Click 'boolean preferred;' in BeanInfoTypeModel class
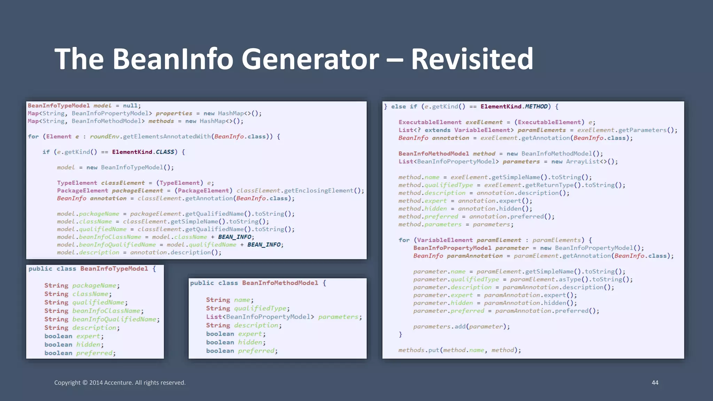The image size is (713, 401). click(80, 353)
